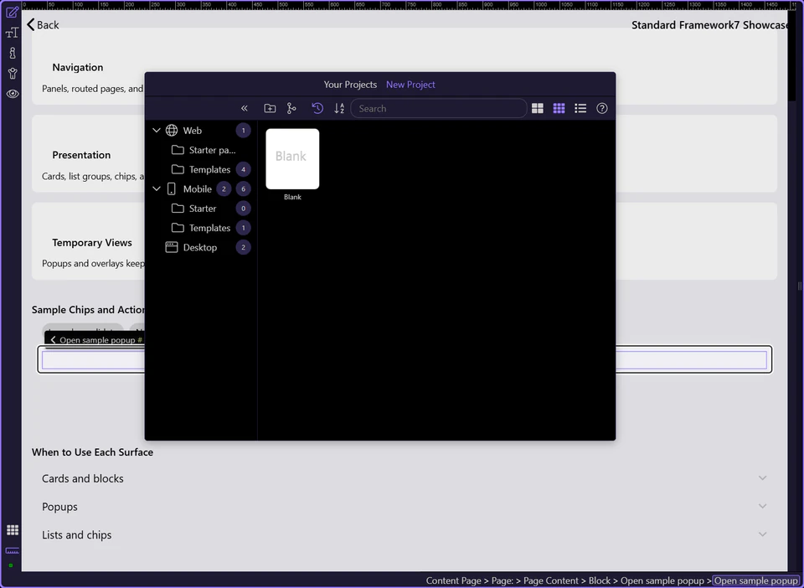This screenshot has height=588, width=804.
Task: Select the edit pencil tool in left sidebar
Action: click(12, 12)
